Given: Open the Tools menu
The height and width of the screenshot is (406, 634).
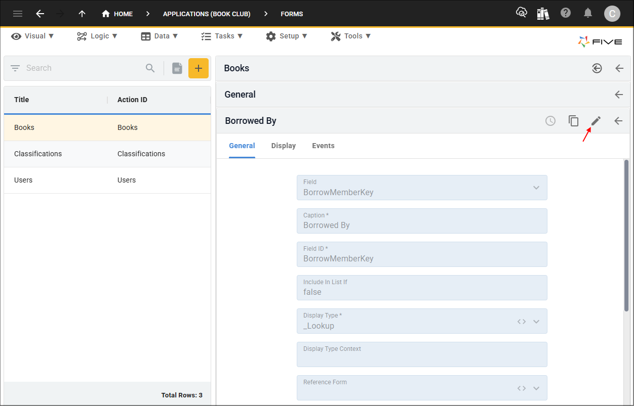Looking at the screenshot, I should coord(350,36).
